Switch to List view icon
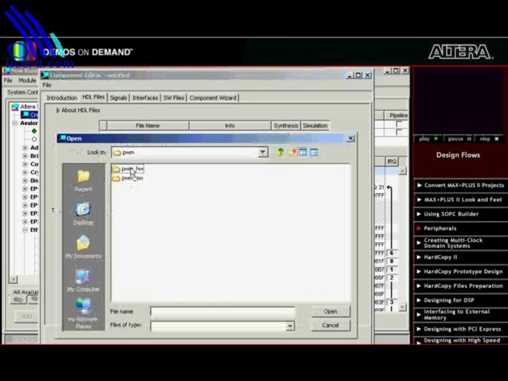508x381 pixels. pyautogui.click(x=303, y=152)
